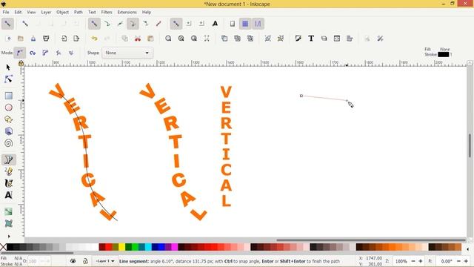Viewport: 474px width, 267px height.
Task: Click rotation increase plus button
Action: tap(466, 261)
